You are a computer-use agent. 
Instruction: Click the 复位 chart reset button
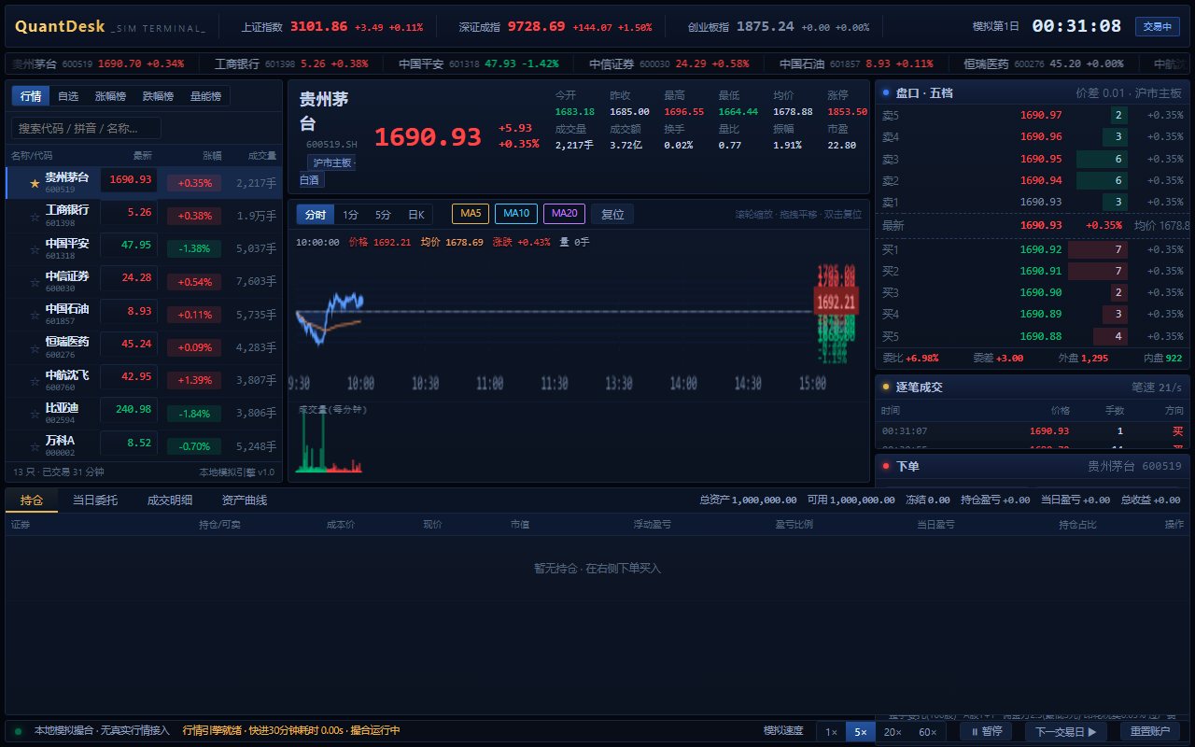pos(612,214)
